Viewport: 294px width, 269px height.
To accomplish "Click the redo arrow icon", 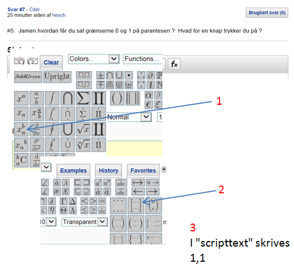I will 32,61.
